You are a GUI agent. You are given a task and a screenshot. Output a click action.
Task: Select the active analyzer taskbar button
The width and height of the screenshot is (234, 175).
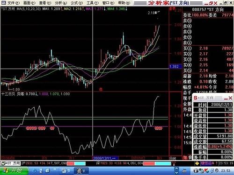[81, 171]
